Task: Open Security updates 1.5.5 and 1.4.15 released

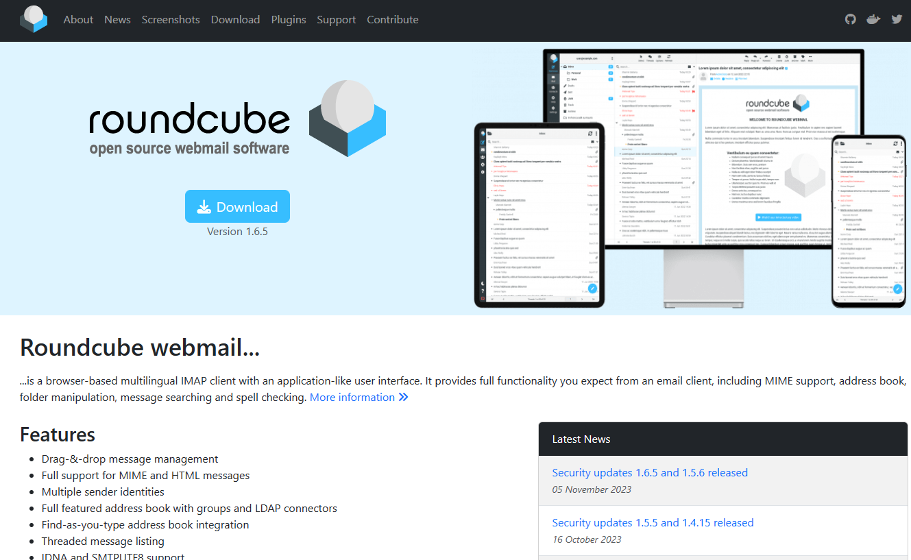Action: tap(653, 522)
